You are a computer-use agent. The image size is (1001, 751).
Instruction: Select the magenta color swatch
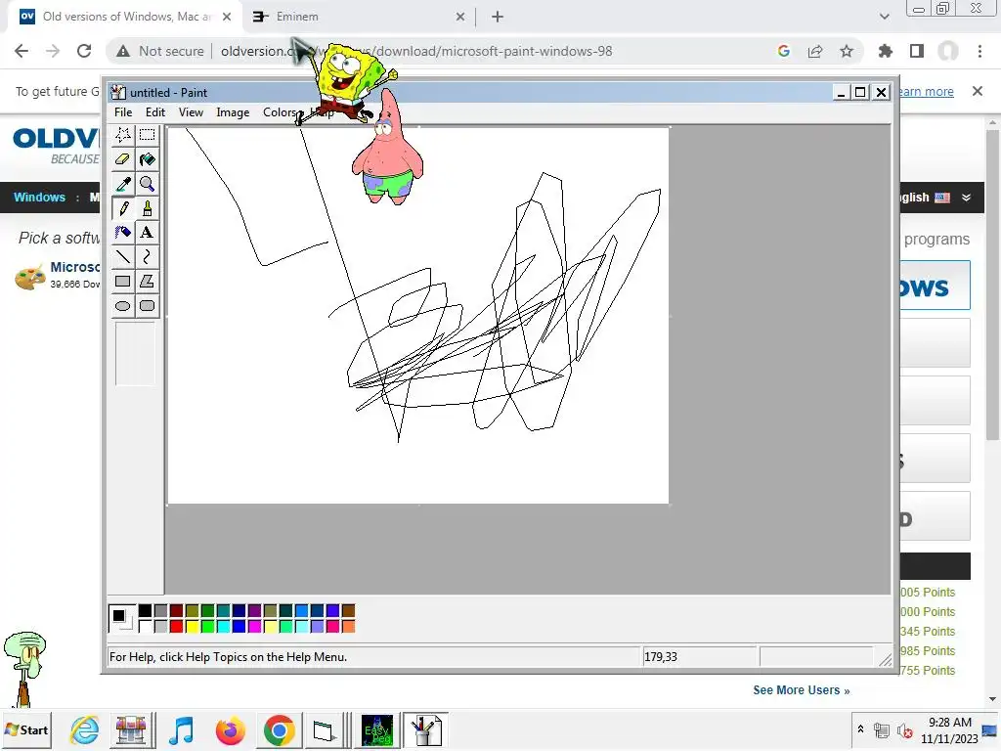click(255, 627)
